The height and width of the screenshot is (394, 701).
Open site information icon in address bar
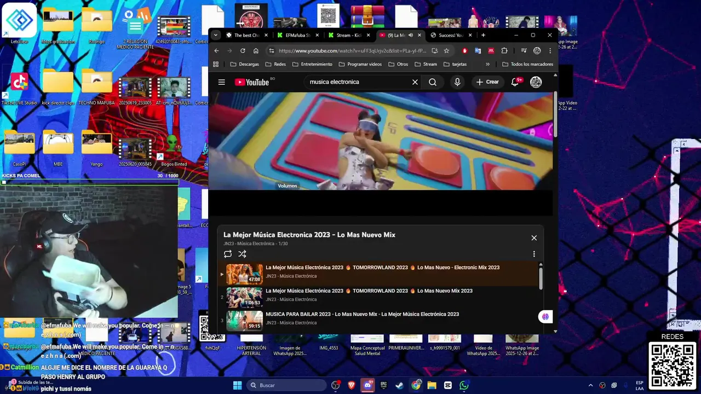[x=271, y=50]
